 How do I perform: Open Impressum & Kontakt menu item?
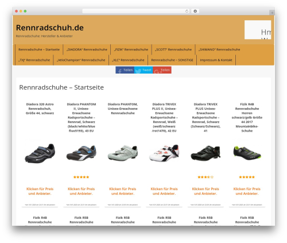(216, 60)
